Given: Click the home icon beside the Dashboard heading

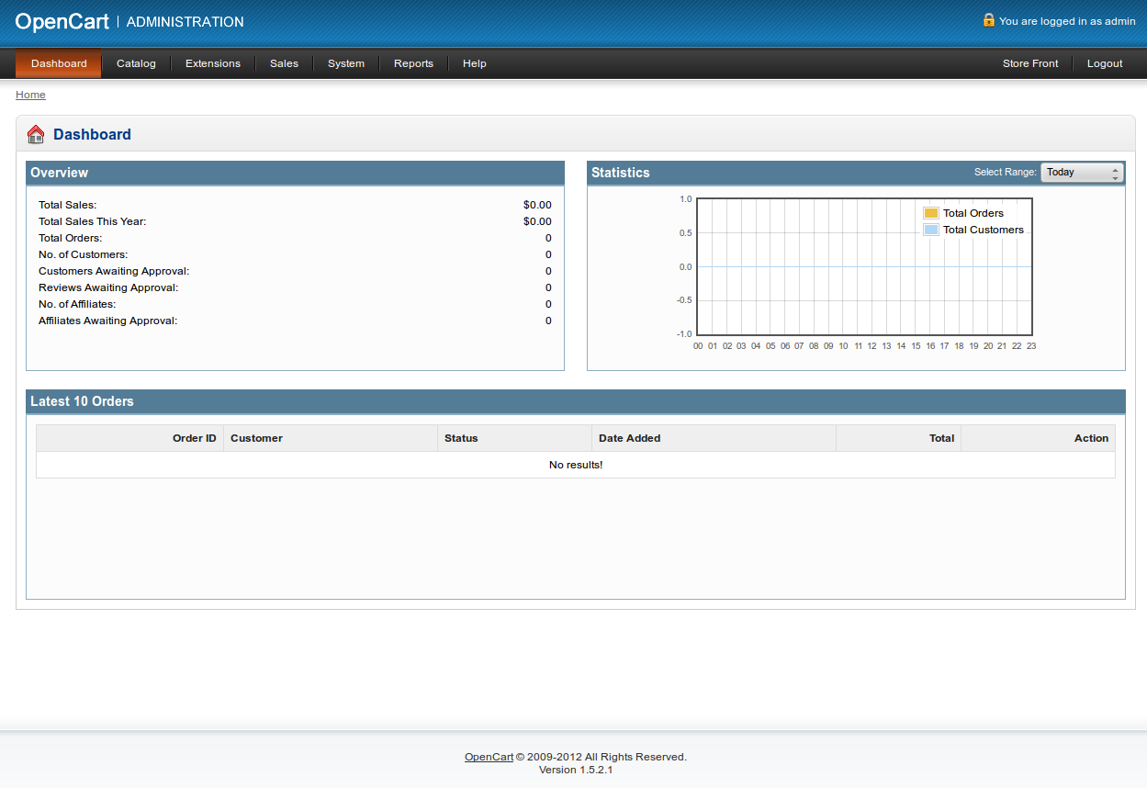Looking at the screenshot, I should pyautogui.click(x=35, y=133).
